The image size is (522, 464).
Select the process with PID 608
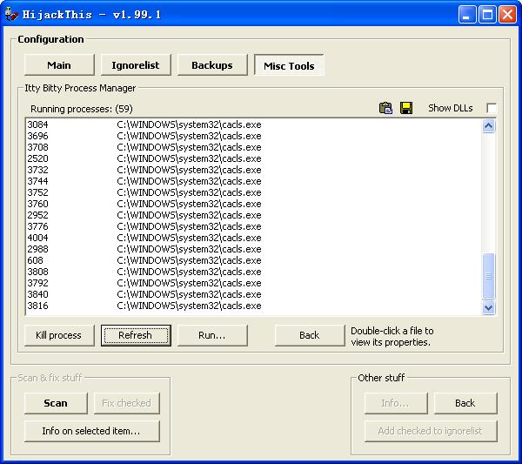253,260
